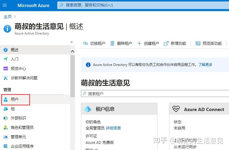229x150 pixels.
Task: Click 创建租户 toolbar button
Action: pos(148,43)
